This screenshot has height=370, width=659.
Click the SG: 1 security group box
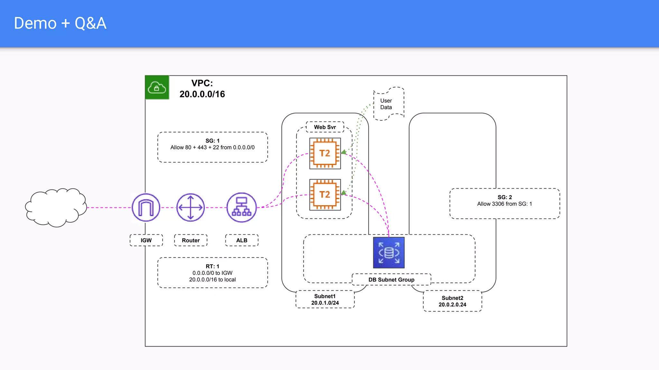pyautogui.click(x=212, y=147)
